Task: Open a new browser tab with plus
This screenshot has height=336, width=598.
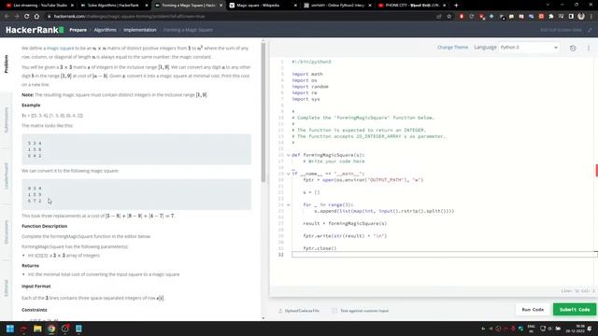Action: pos(456,6)
